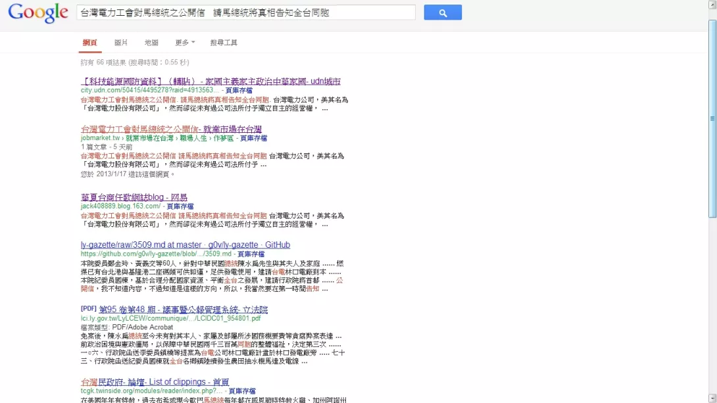Open the 華夏台商任歌網誌blog result
717x403 pixels.
tap(134, 197)
